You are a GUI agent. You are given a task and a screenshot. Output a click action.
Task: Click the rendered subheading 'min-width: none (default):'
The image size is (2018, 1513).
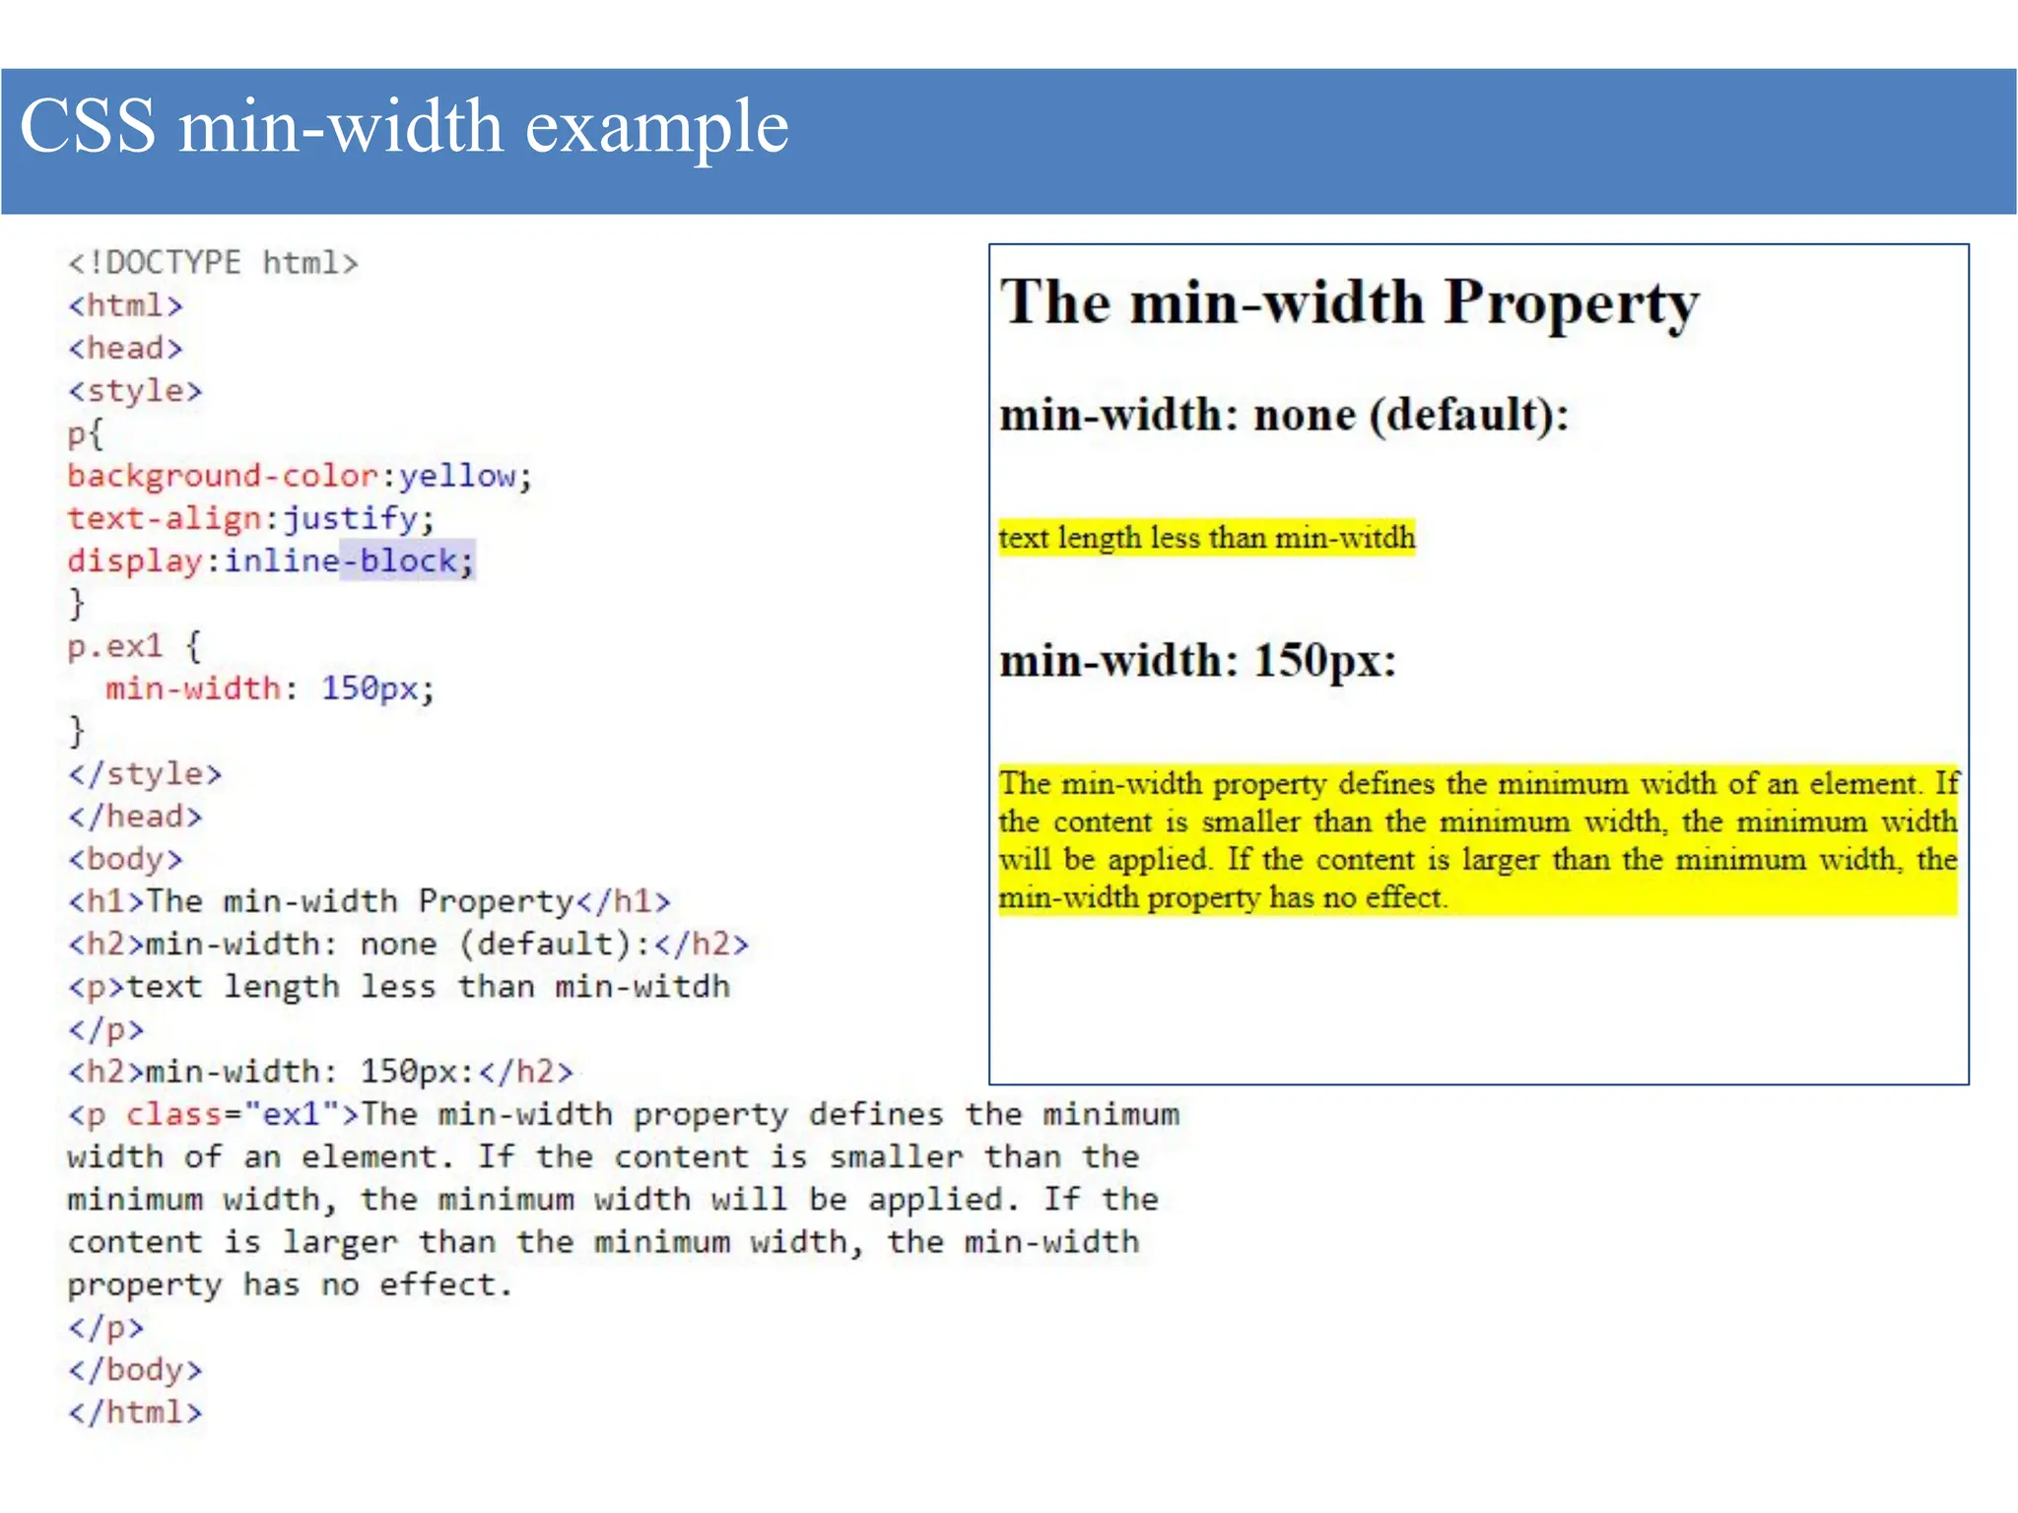[x=1284, y=415]
